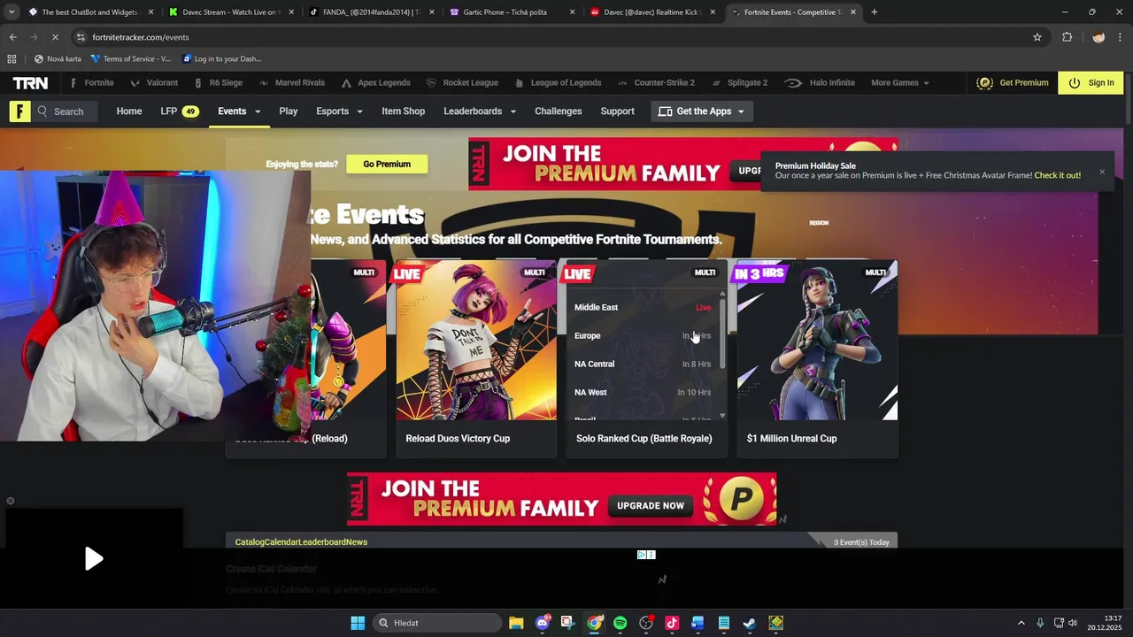Open the Chrome extensions puzzle icon

1067,37
